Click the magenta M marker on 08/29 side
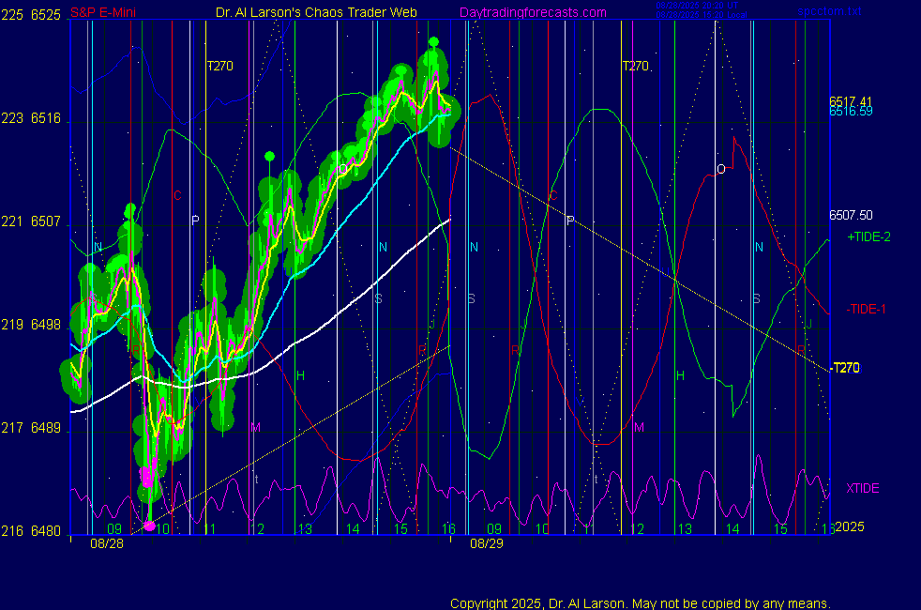Image resolution: width=921 pixels, height=610 pixels. pyautogui.click(x=639, y=428)
